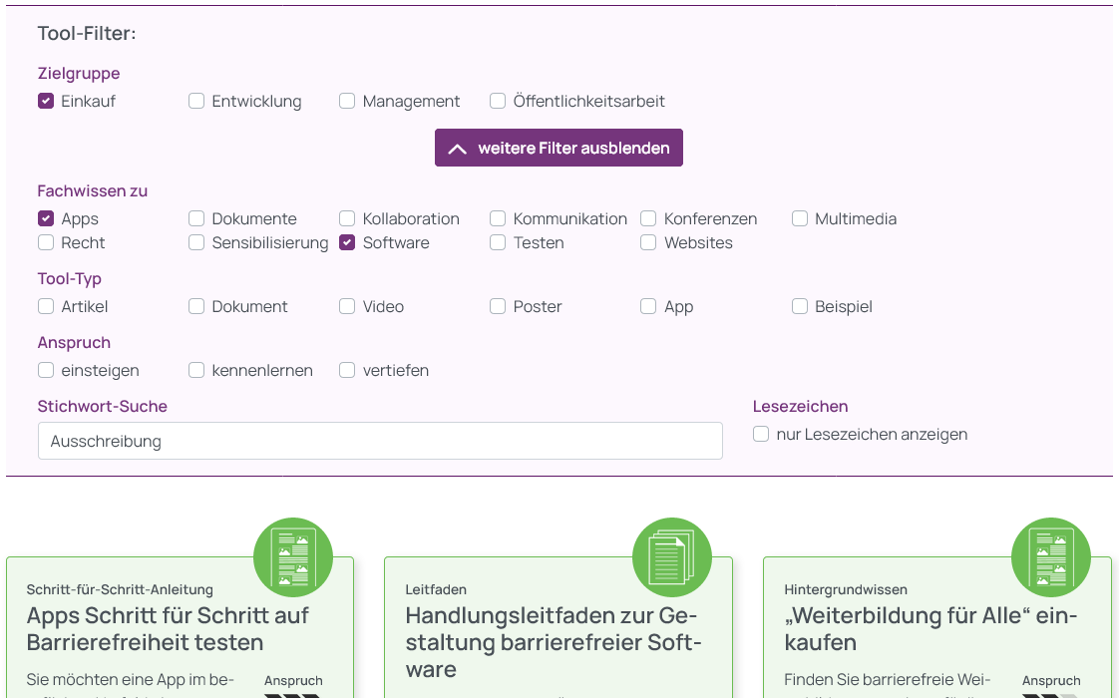Focus the Stichwort-Suche field containing Ausschreibung
Screen dimensions: 1119x698
point(380,441)
